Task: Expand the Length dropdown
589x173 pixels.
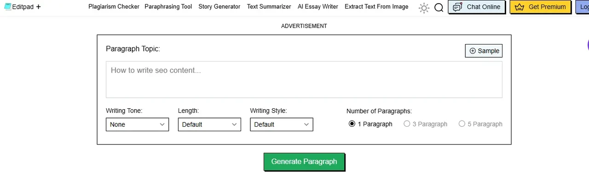Action: point(209,124)
